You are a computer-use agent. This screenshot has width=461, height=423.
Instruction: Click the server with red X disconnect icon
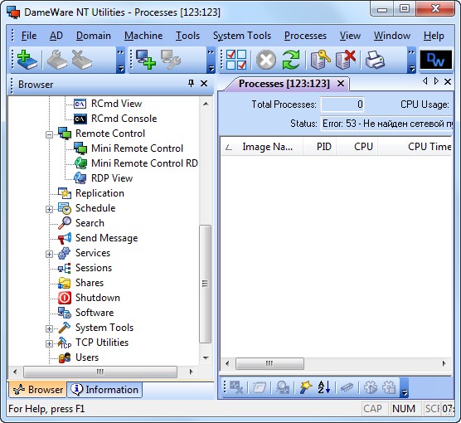pos(346,60)
